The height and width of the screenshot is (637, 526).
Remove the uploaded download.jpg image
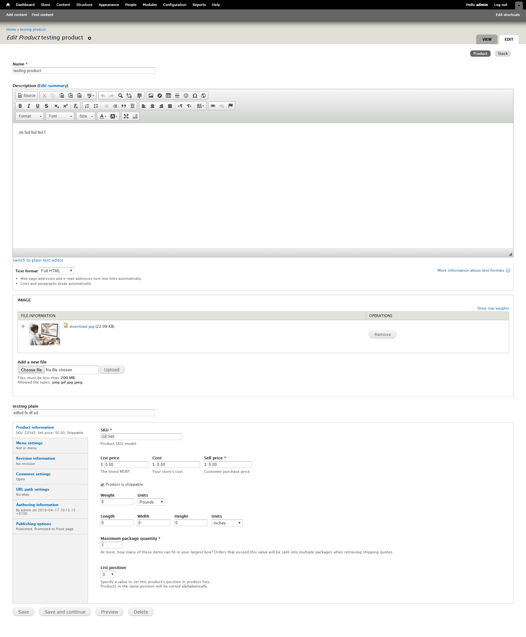click(x=382, y=334)
